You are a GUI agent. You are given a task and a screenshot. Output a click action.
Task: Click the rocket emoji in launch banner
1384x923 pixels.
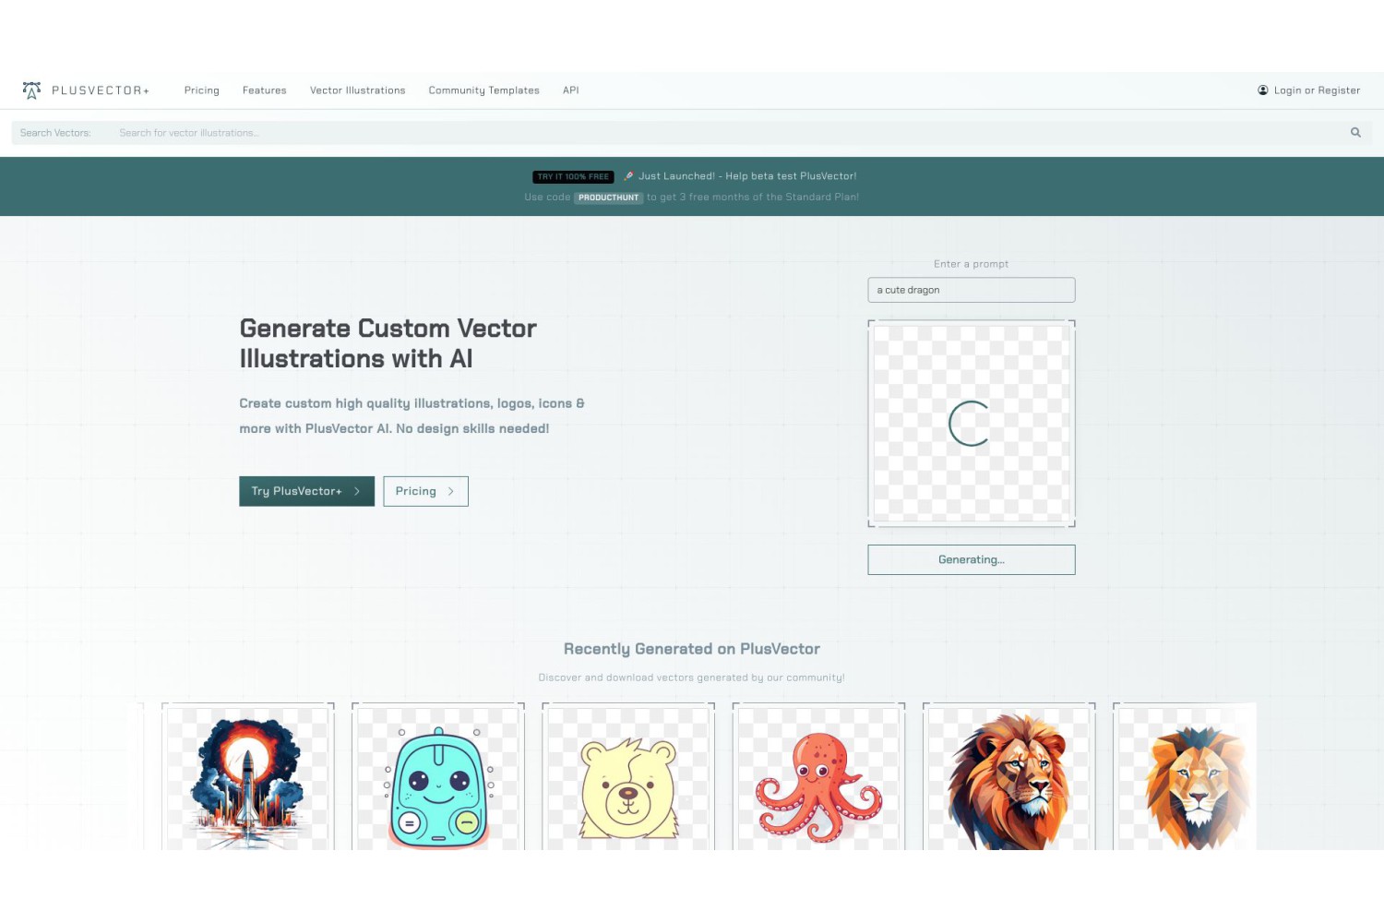click(628, 175)
